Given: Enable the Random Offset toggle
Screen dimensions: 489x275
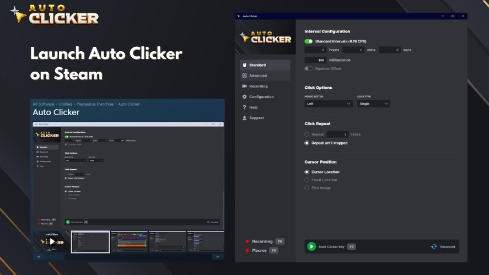Looking at the screenshot, I should [x=309, y=68].
